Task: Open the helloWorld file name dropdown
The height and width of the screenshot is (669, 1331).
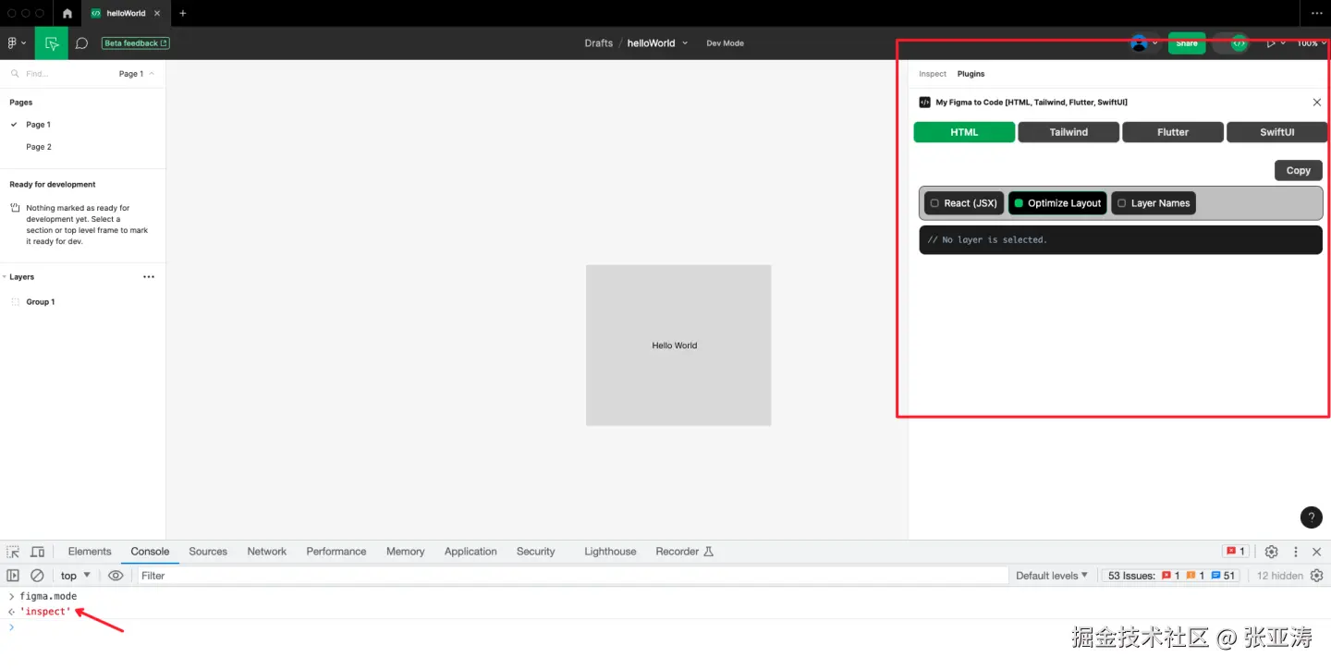Action: pos(685,43)
